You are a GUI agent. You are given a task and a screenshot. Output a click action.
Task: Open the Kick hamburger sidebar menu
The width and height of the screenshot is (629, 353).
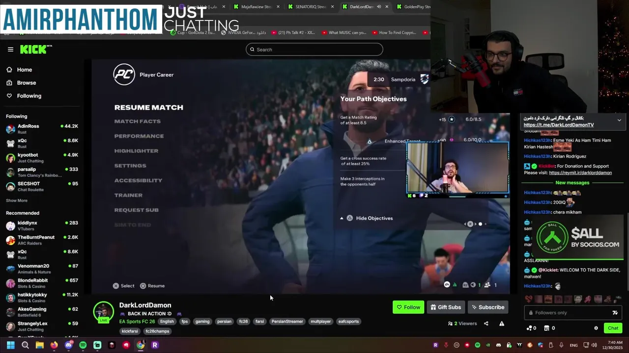10,50
